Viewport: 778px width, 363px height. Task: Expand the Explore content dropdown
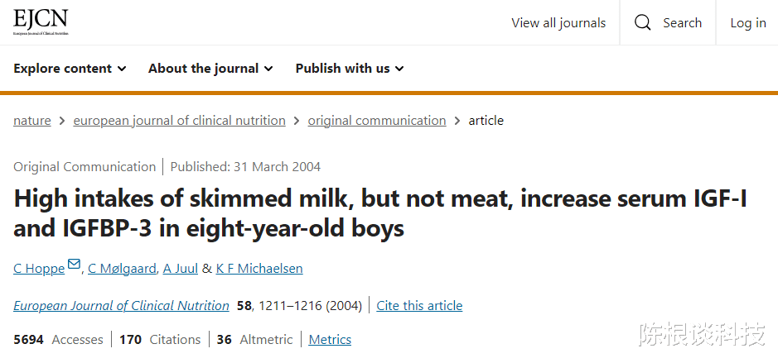pos(70,69)
